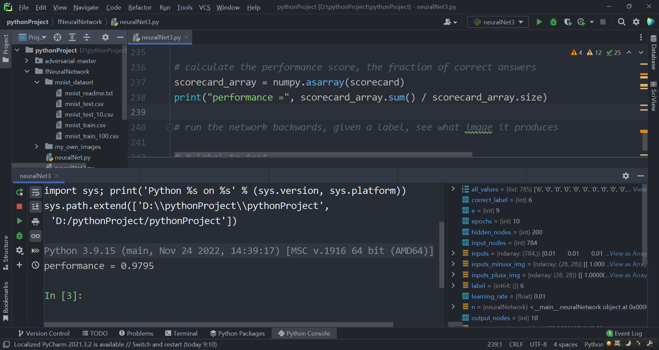Screen dimensions: 659x350
Task: Select opened file locate target icon
Action: pyautogui.click(x=57, y=37)
